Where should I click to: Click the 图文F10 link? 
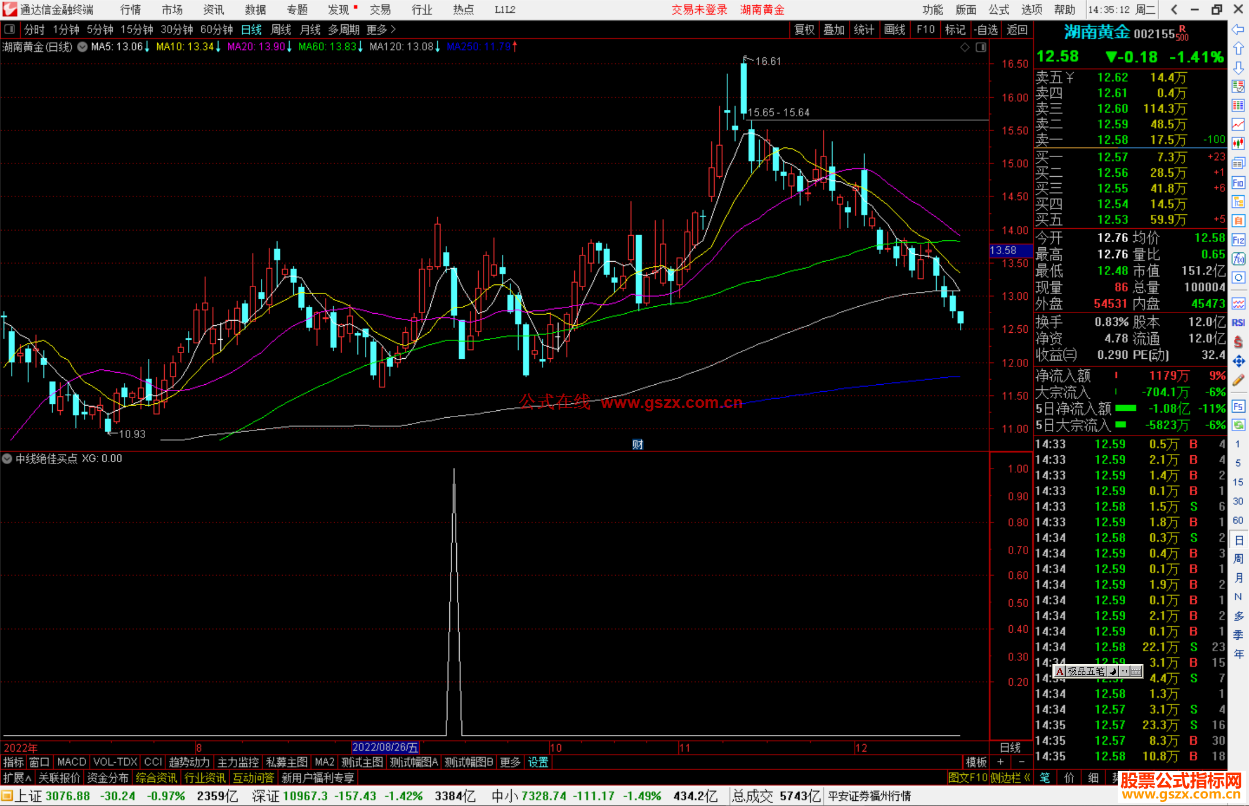pos(967,778)
